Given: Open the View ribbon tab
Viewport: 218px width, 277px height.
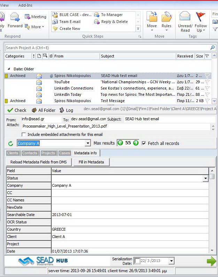Looking at the screenshot, I should point(4,5).
